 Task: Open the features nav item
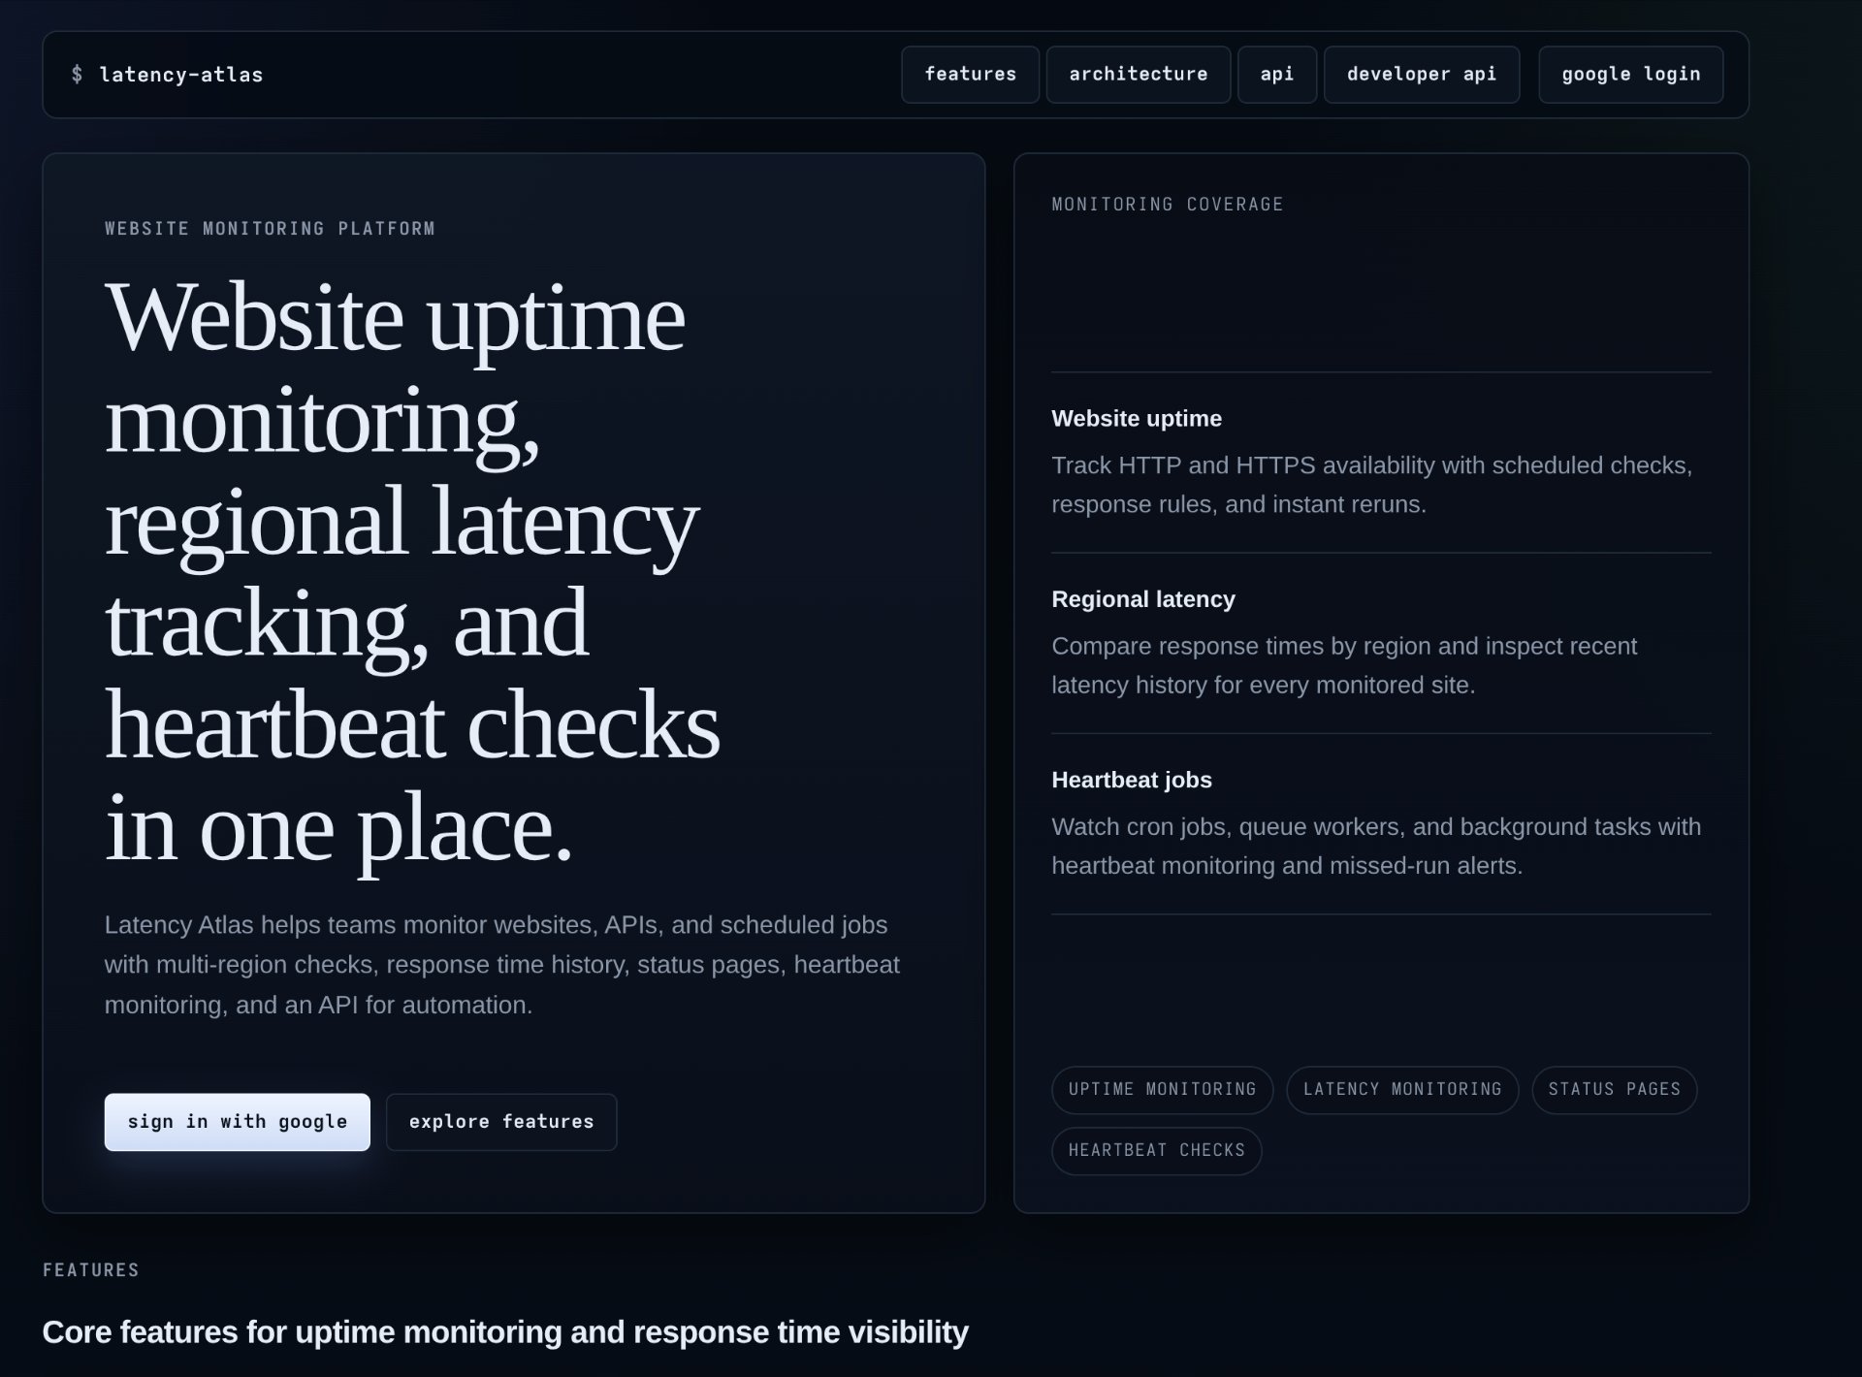coord(970,75)
